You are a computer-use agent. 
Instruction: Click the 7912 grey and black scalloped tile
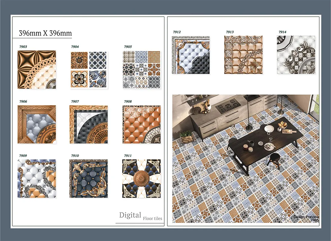191,55
